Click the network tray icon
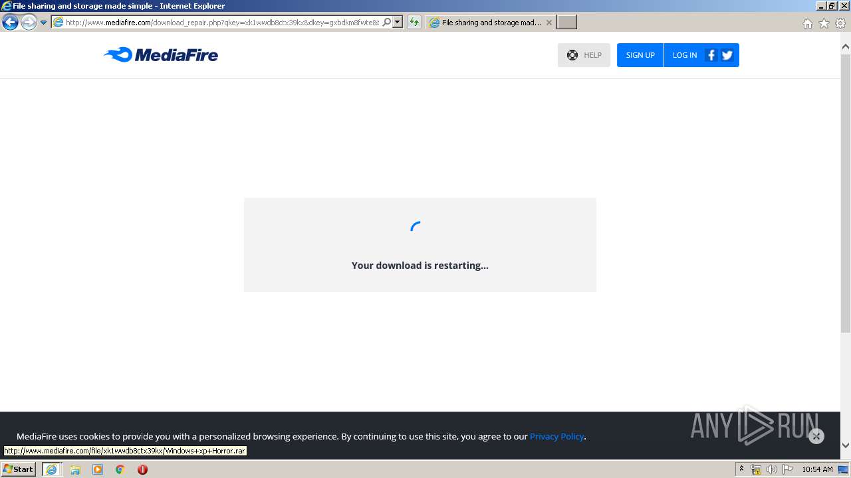Image resolution: width=851 pixels, height=478 pixels. pyautogui.click(x=756, y=469)
